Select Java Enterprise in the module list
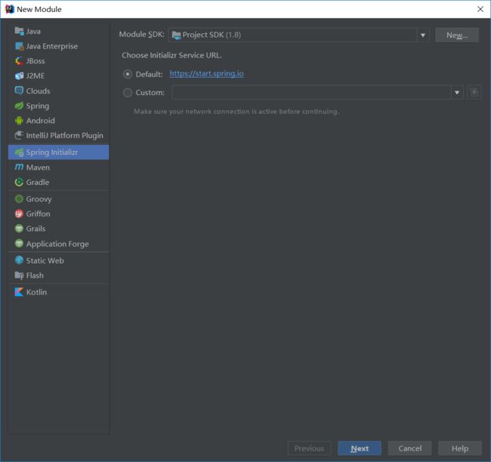The image size is (491, 462). tap(51, 46)
